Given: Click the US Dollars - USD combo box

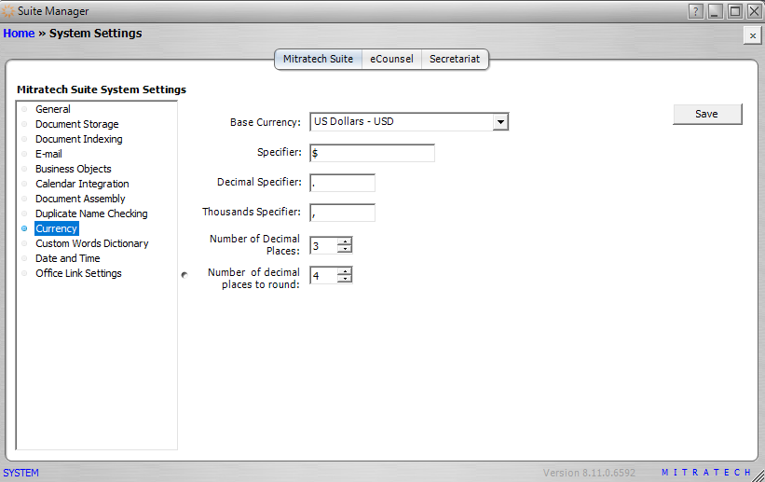Looking at the screenshot, I should tap(409, 121).
